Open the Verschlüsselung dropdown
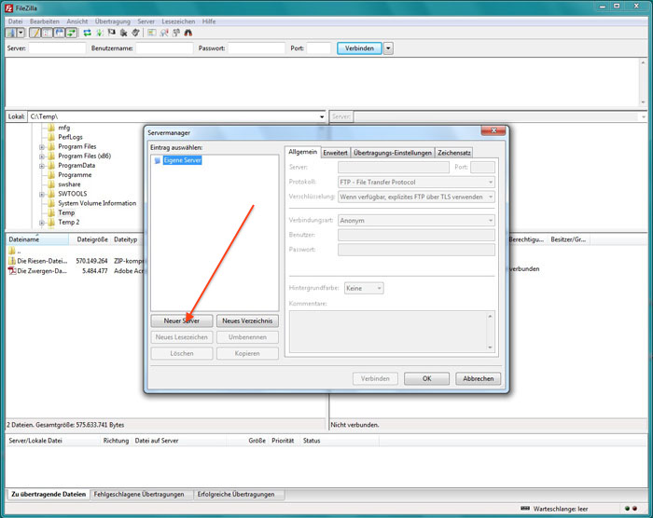 (416, 197)
